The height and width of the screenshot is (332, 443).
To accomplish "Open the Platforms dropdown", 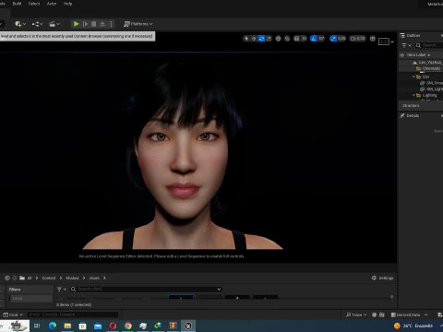I will [138, 24].
